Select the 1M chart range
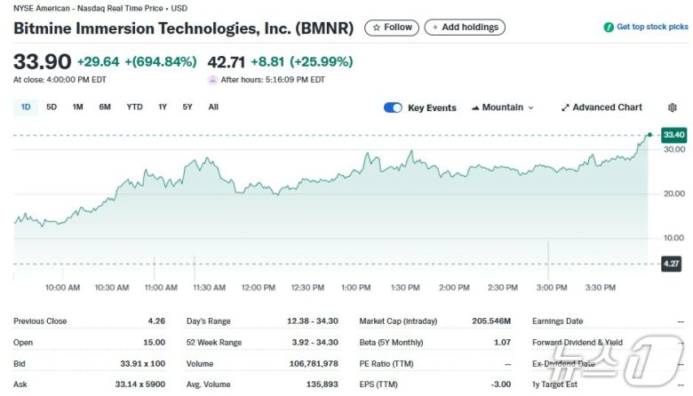693x396 pixels. tap(77, 107)
